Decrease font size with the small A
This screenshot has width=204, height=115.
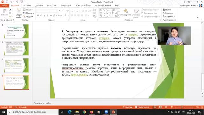coord(63,11)
